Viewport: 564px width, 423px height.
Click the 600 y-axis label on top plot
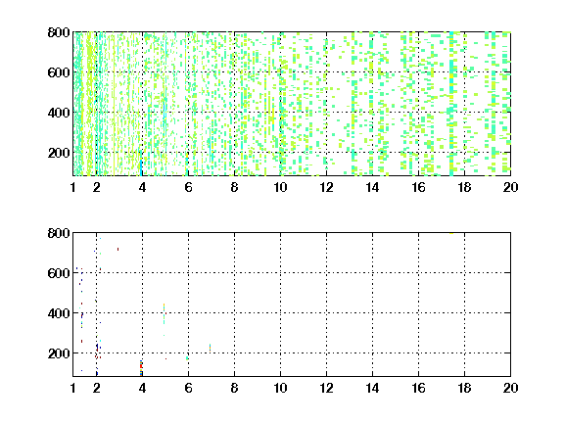[59, 72]
